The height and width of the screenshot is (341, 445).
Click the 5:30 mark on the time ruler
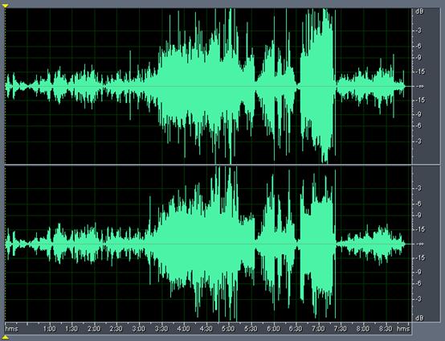coord(251,329)
